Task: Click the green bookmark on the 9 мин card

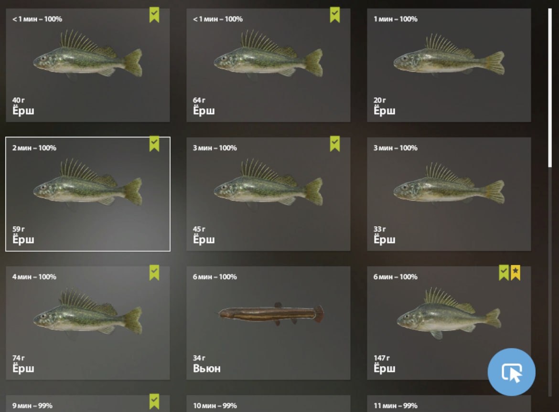Action: coord(154,401)
